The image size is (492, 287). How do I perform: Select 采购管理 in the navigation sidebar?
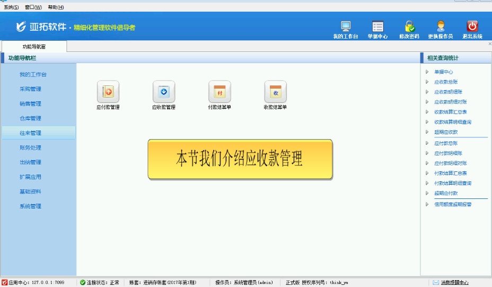pyautogui.click(x=30, y=89)
